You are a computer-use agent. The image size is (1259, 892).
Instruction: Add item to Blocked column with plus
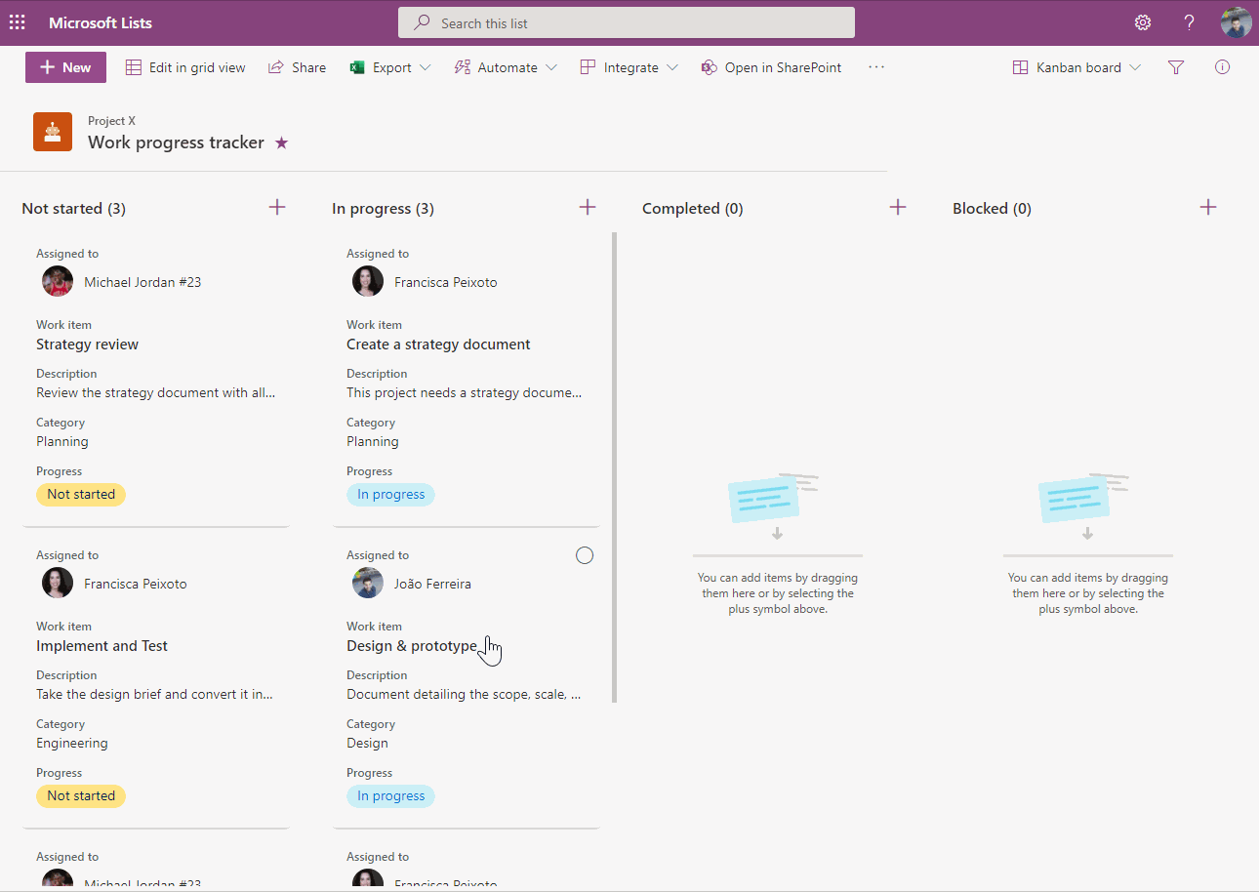(1208, 207)
